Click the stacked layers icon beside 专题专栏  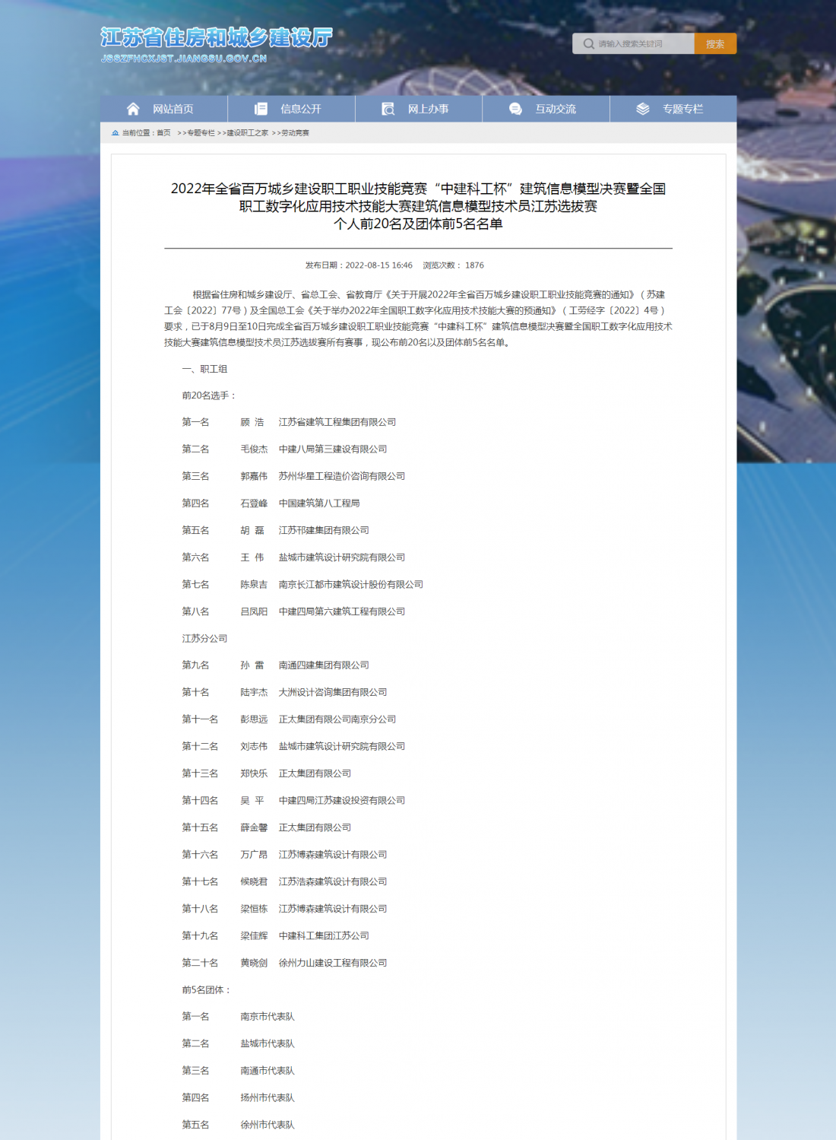coord(643,109)
